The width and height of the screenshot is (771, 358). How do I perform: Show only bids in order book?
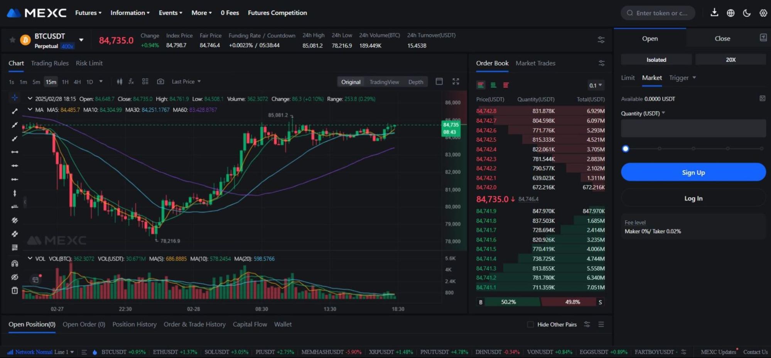click(493, 85)
